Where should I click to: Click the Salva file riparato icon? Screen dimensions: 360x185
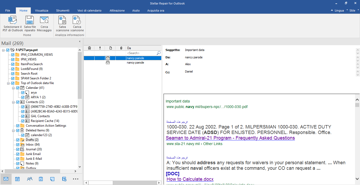(x=30, y=20)
